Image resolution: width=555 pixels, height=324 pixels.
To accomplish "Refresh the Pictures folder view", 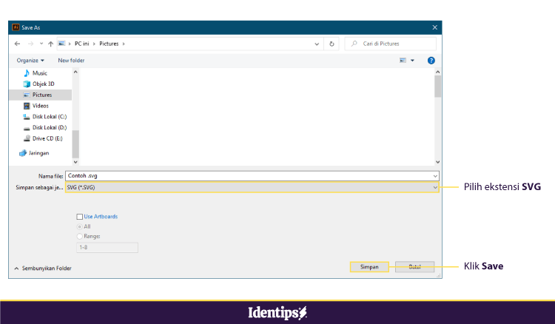I will pos(332,44).
